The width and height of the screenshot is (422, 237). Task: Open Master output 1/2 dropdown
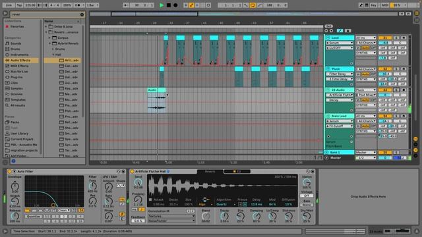366,158
